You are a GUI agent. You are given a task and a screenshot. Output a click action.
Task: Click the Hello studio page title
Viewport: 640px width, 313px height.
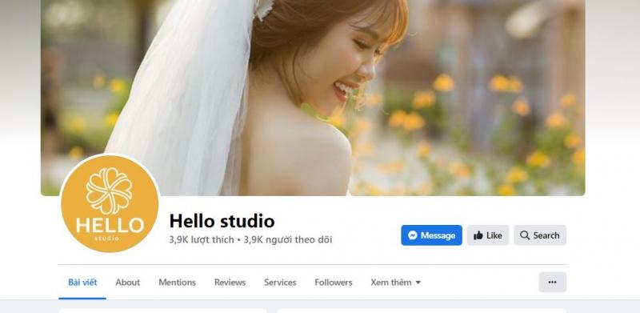[x=222, y=221]
